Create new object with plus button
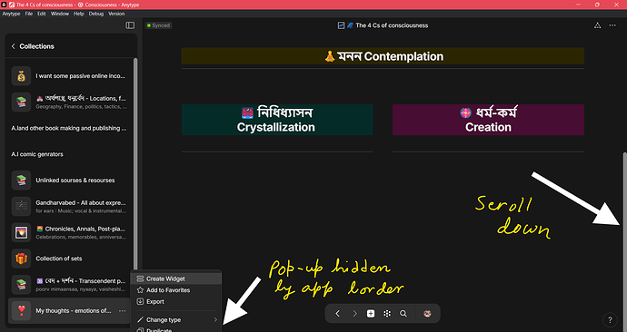The image size is (627, 332). 371,314
